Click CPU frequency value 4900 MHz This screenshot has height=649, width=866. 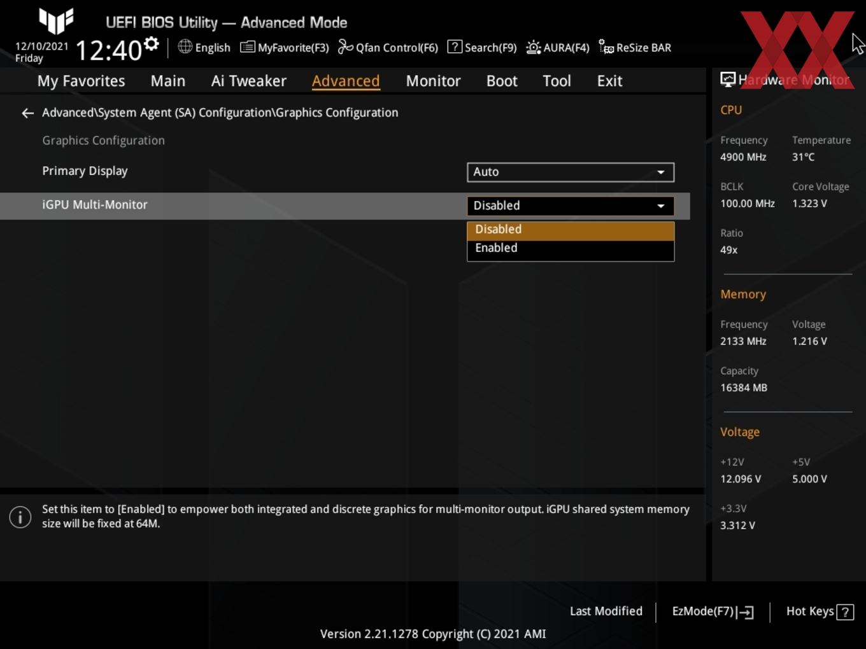pos(743,157)
